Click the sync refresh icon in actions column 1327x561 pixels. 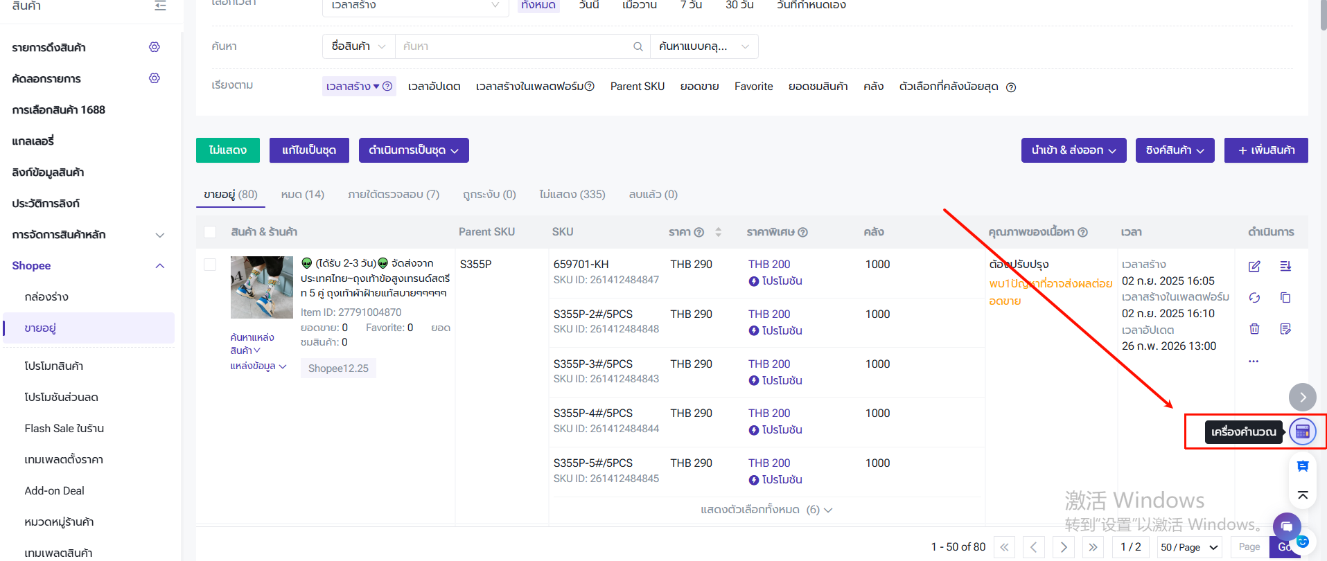tap(1254, 298)
